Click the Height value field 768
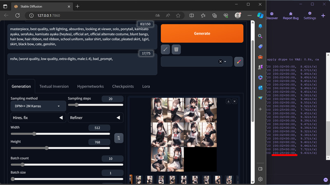The width and height of the screenshot is (330, 185). (99, 142)
